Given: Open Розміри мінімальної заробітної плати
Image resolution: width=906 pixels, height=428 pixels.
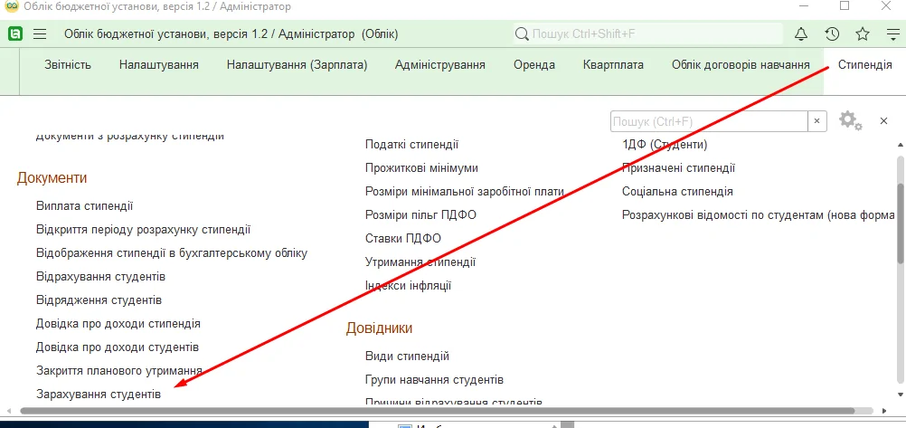Looking at the screenshot, I should click(465, 192).
